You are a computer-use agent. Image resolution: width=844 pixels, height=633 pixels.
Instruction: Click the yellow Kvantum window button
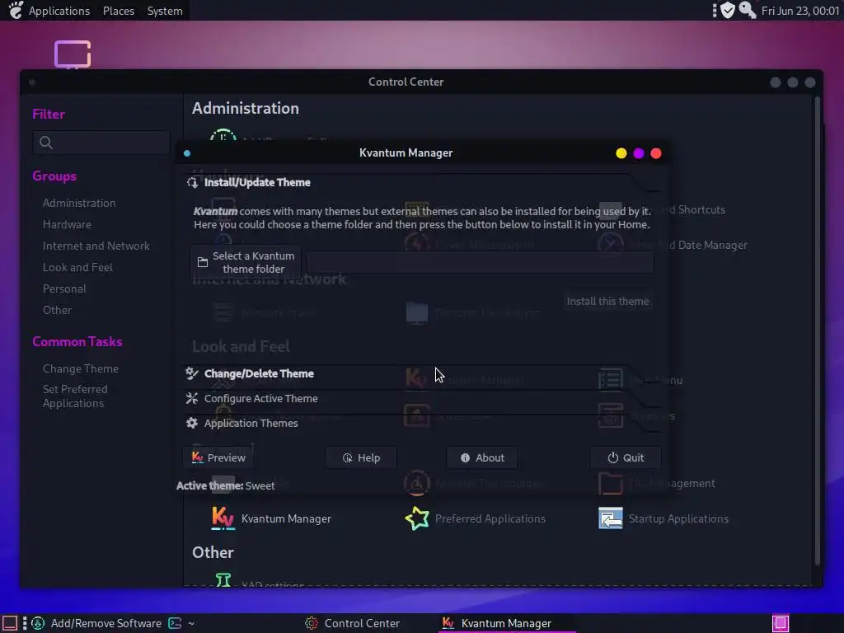pyautogui.click(x=621, y=153)
